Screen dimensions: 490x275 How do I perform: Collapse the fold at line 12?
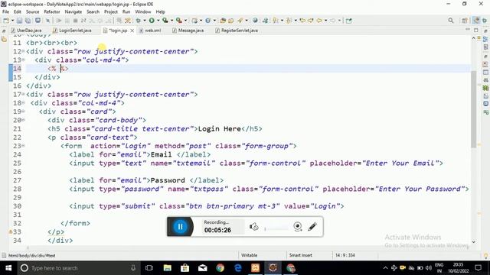(24, 51)
